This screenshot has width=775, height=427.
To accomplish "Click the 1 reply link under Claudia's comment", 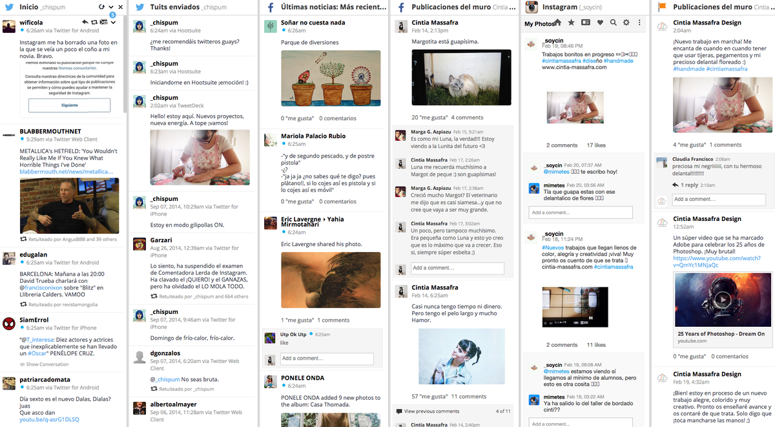I will pyautogui.click(x=690, y=185).
